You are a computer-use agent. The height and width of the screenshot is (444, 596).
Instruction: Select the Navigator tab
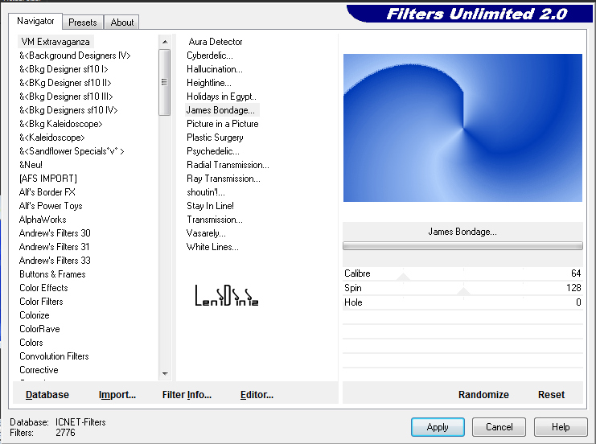point(36,21)
